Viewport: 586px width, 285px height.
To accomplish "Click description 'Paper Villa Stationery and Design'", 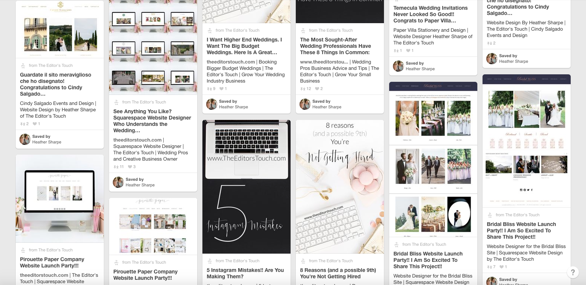I will 433,37.
